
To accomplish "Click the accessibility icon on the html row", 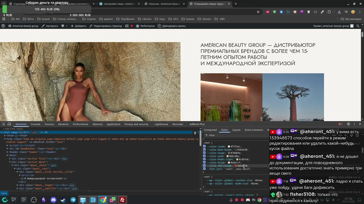I will 195,133.
